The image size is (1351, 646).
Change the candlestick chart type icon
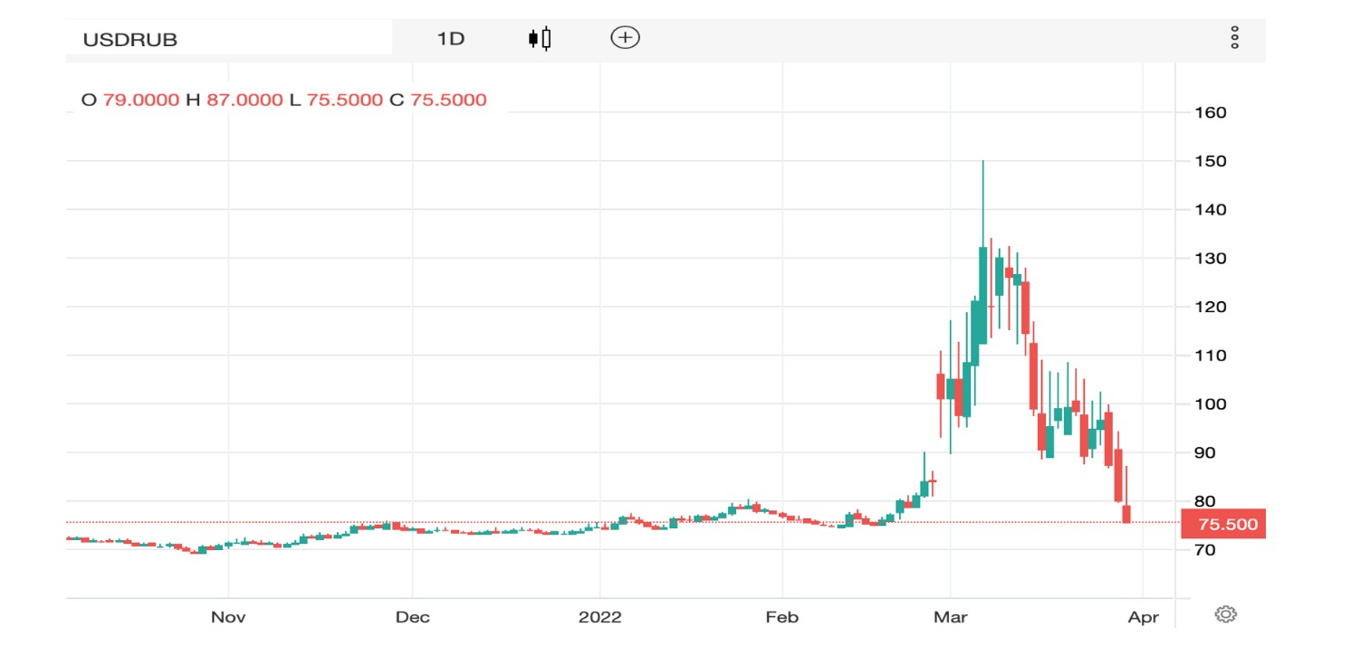coord(540,38)
